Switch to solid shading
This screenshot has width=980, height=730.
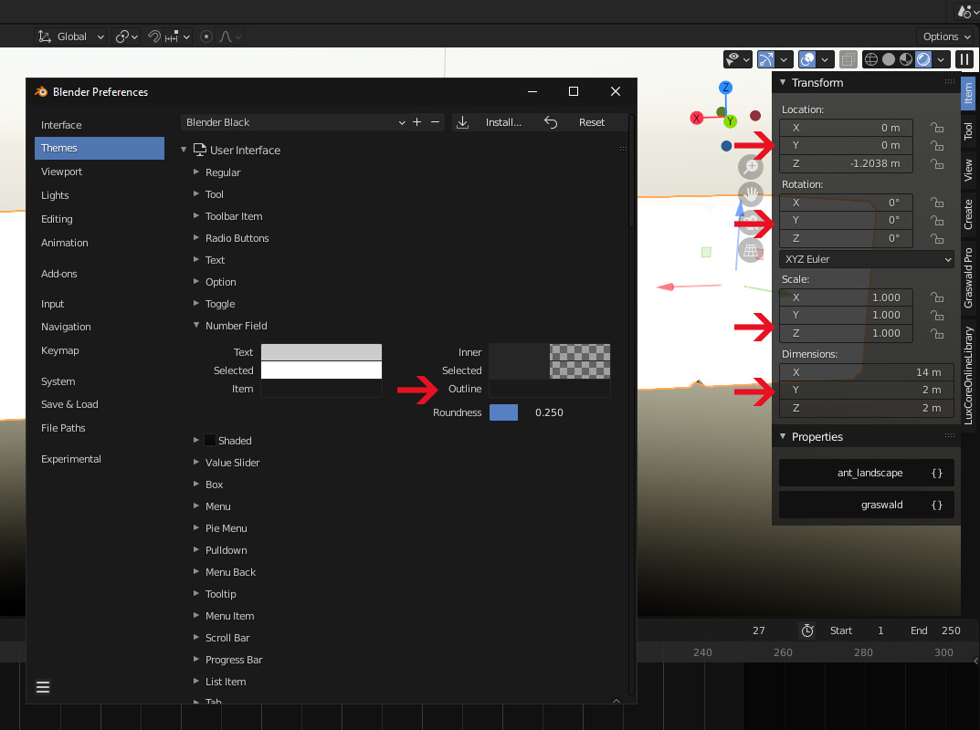(888, 59)
